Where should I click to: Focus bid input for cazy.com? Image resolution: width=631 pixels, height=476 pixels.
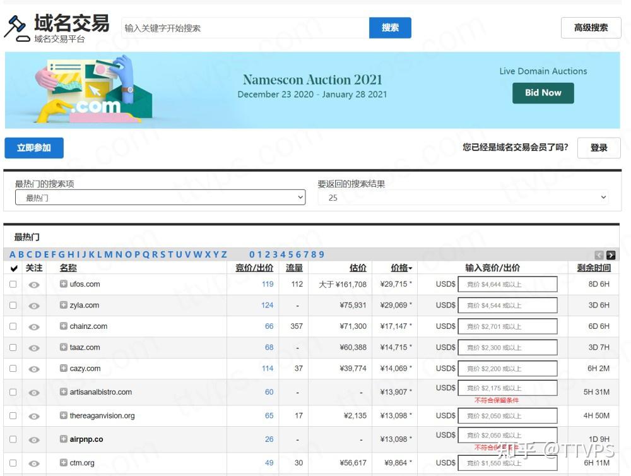point(507,369)
